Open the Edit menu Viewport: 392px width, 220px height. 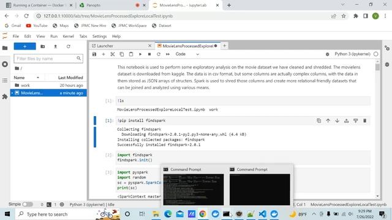tap(28, 37)
